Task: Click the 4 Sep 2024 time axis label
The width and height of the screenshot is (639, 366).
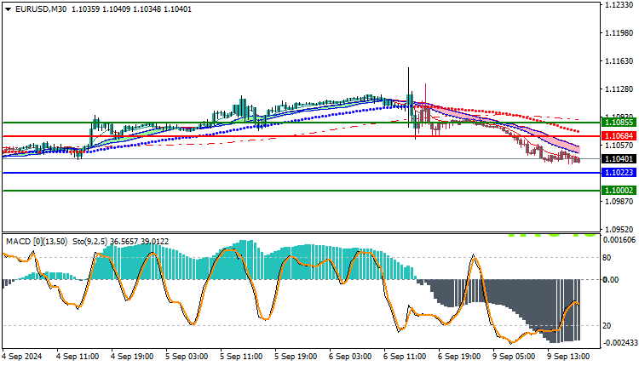Action: pos(22,357)
